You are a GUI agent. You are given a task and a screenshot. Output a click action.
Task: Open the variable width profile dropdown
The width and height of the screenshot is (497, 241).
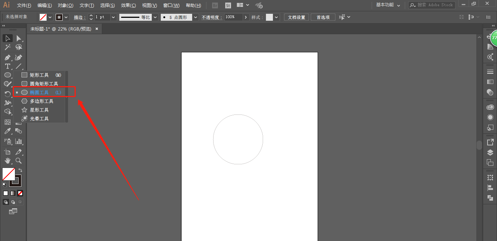point(155,17)
